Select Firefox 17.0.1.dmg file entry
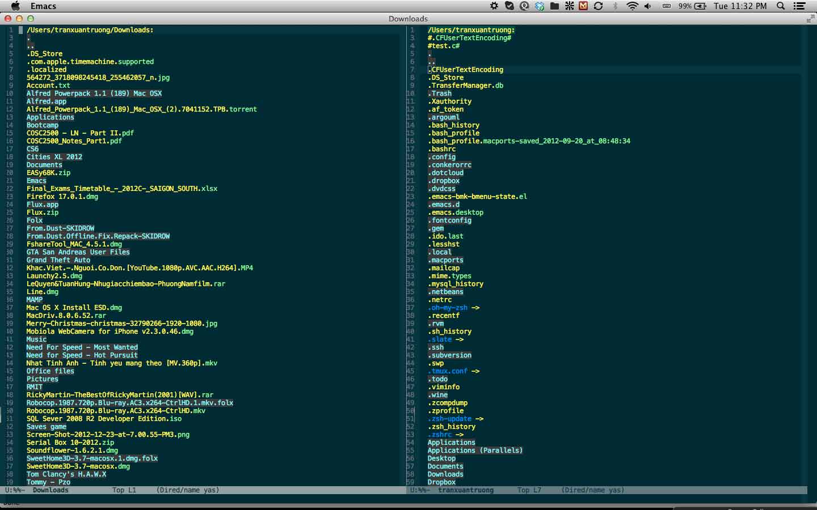The width and height of the screenshot is (817, 510). click(62, 197)
